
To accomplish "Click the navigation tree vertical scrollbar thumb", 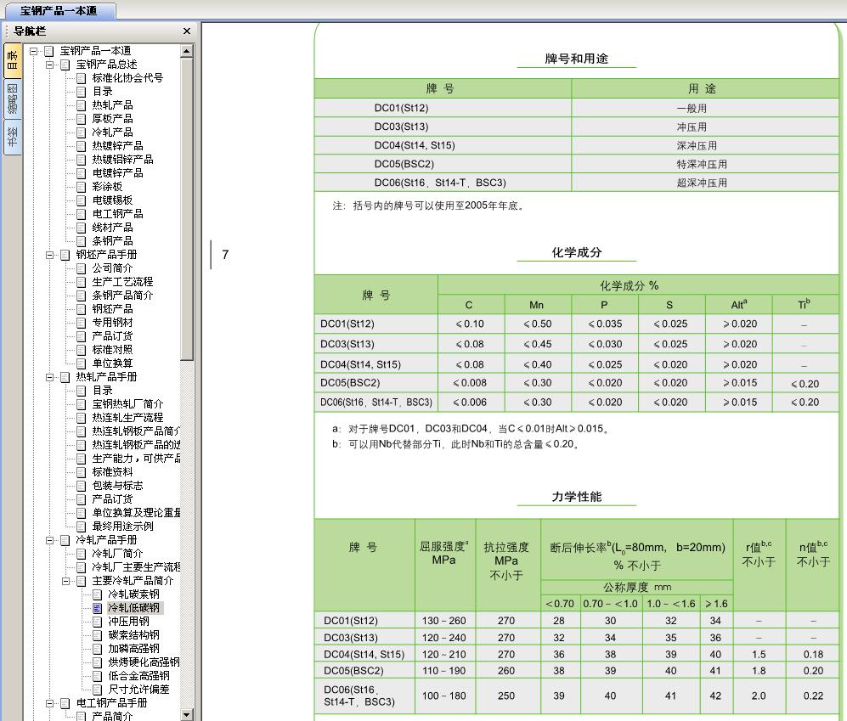I will (x=186, y=209).
